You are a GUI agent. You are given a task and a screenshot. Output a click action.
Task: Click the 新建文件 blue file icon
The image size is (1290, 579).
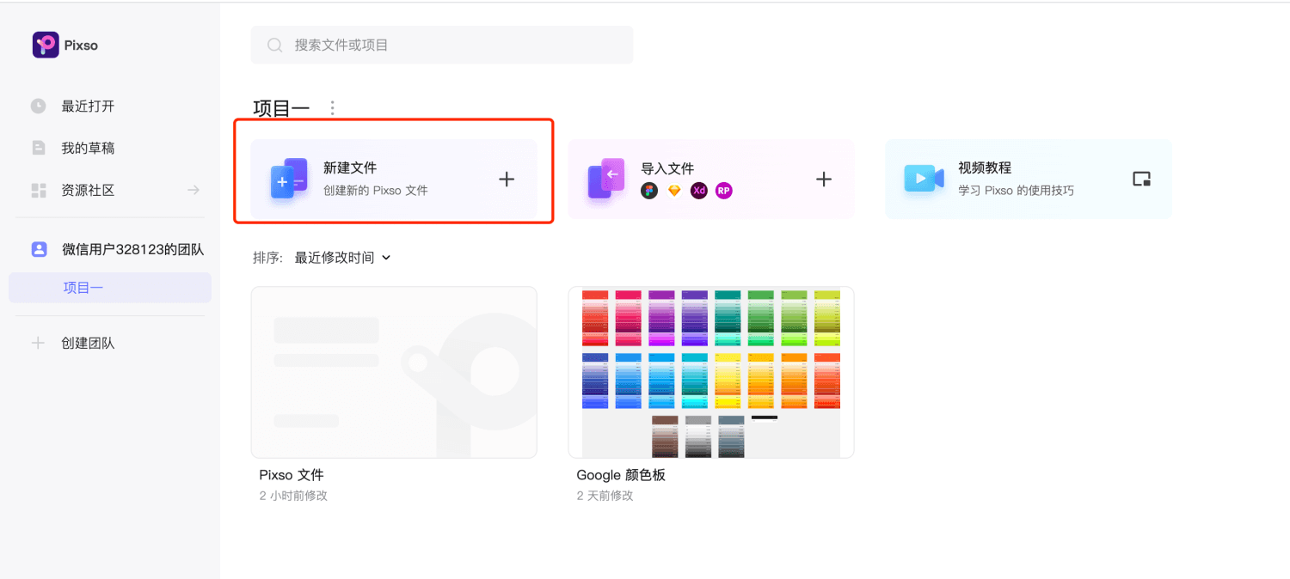[x=289, y=179]
